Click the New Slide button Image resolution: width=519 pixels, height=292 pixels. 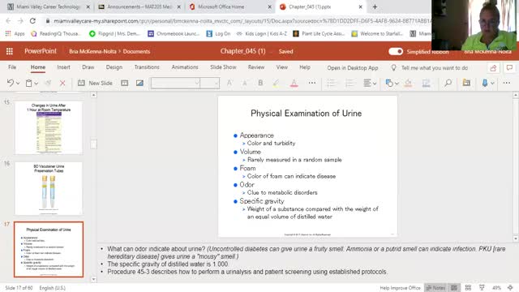tap(95, 83)
